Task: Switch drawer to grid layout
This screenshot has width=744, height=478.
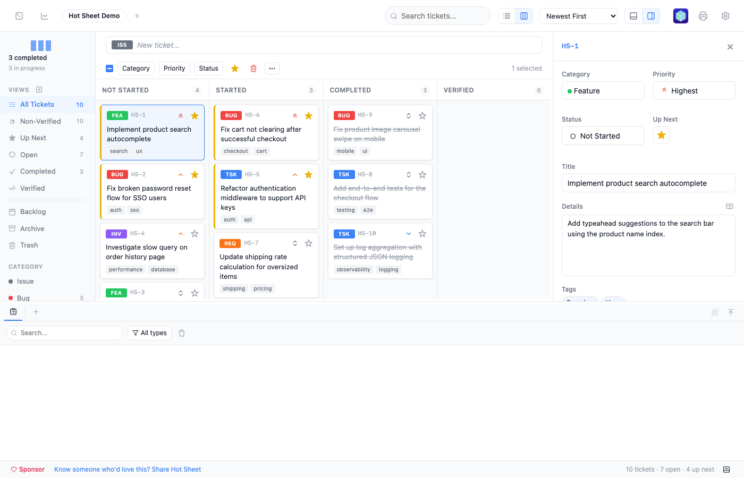Action: tap(715, 312)
